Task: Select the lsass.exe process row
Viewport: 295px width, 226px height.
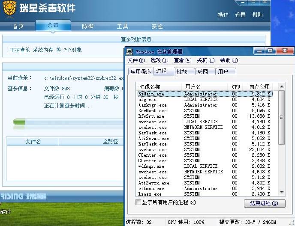Action: [205, 194]
